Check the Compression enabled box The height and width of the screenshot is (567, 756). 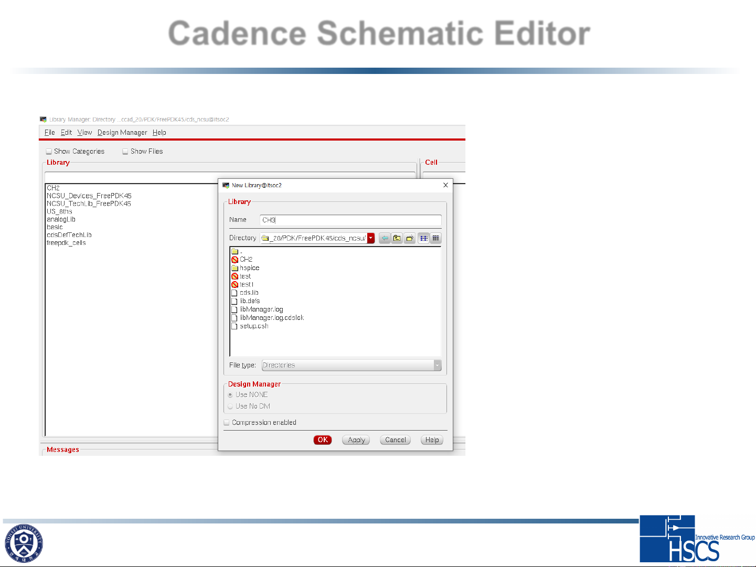(x=227, y=423)
